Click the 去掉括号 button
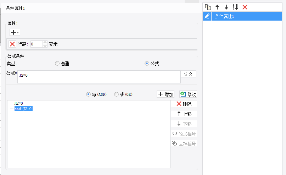This screenshot has height=175, width=286. [x=184, y=143]
